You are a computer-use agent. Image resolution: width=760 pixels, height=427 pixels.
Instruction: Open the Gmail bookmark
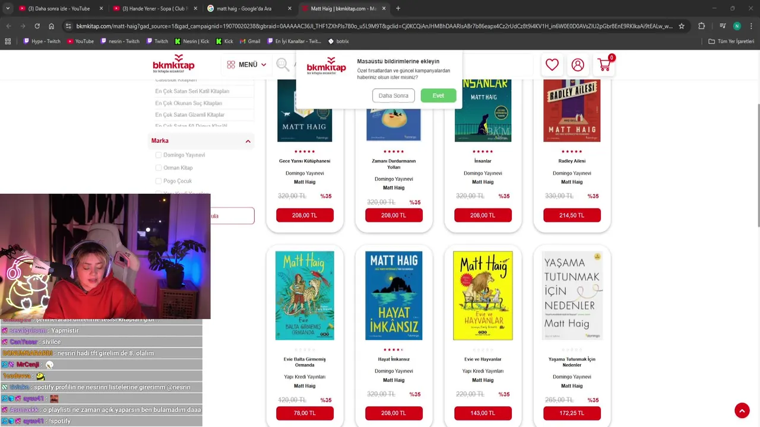[x=249, y=42]
